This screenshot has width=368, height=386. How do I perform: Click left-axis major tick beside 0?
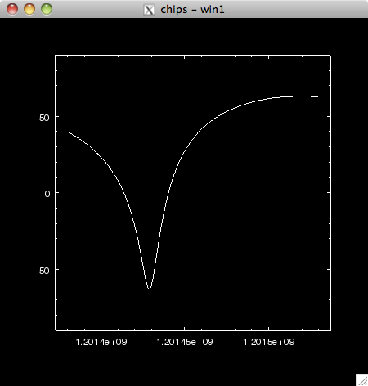57,192
